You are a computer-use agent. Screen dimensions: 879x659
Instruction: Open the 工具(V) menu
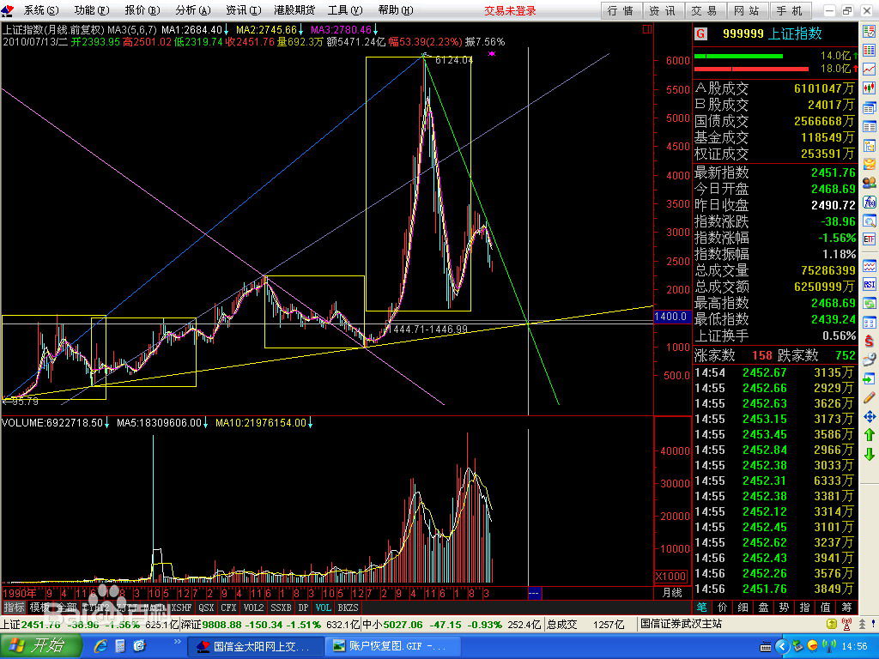[x=345, y=10]
